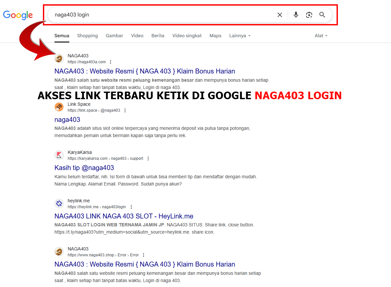Image resolution: width=391 pixels, height=287 pixels.
Task: Open the Video tab
Action: [137, 36]
